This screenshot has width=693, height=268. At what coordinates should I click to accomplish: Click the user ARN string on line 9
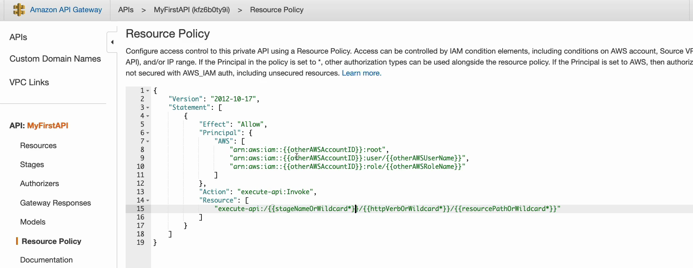(x=348, y=158)
